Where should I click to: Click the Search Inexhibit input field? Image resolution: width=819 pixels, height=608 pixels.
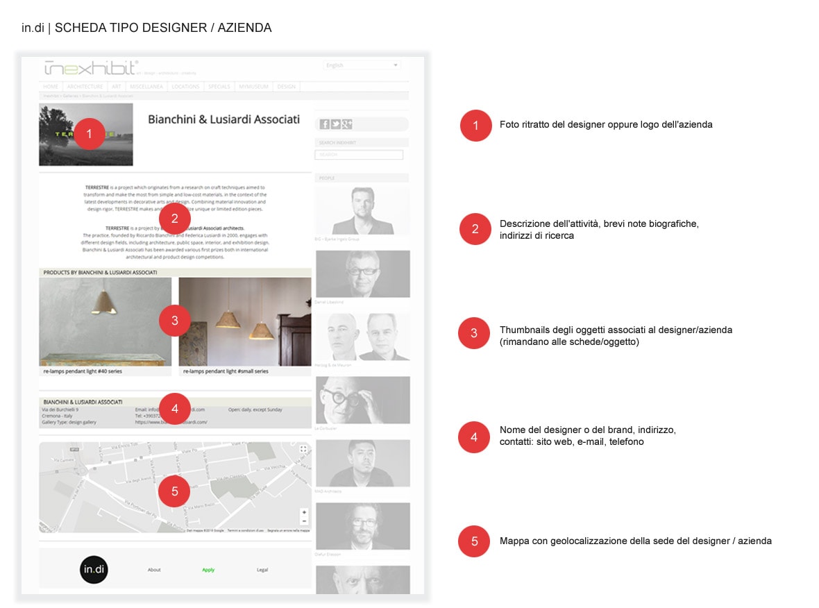point(359,155)
